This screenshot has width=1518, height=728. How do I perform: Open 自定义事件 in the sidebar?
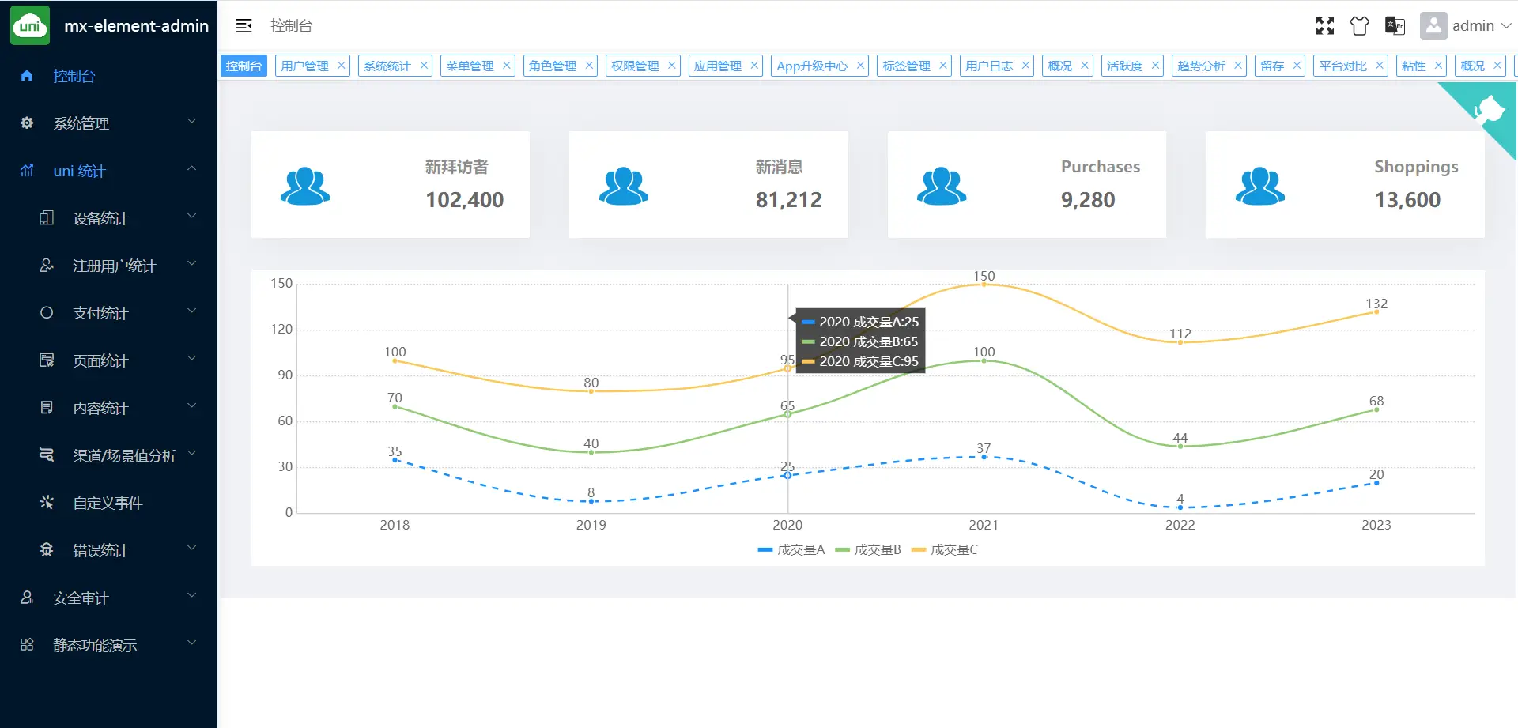[x=108, y=503]
